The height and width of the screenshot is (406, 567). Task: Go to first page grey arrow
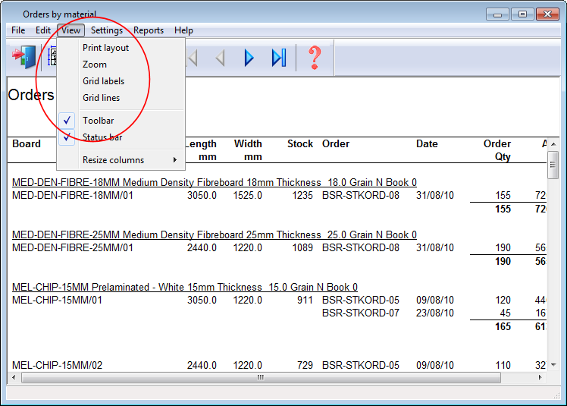coord(193,58)
